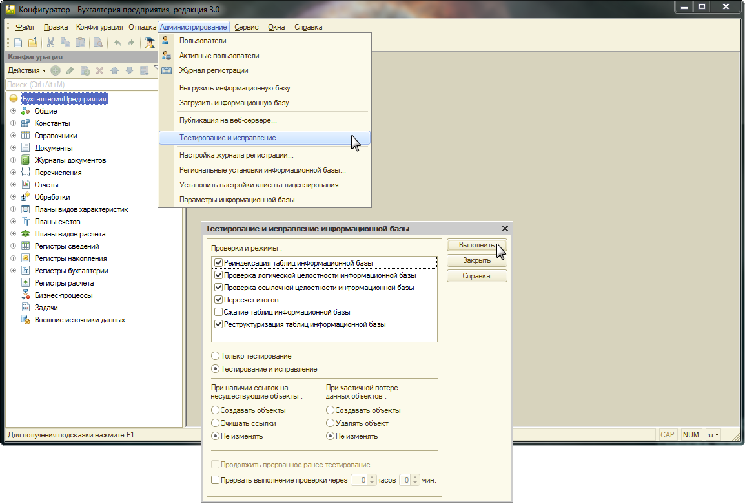
Task: Click the syntax assistant graduate icon
Action: [150, 43]
